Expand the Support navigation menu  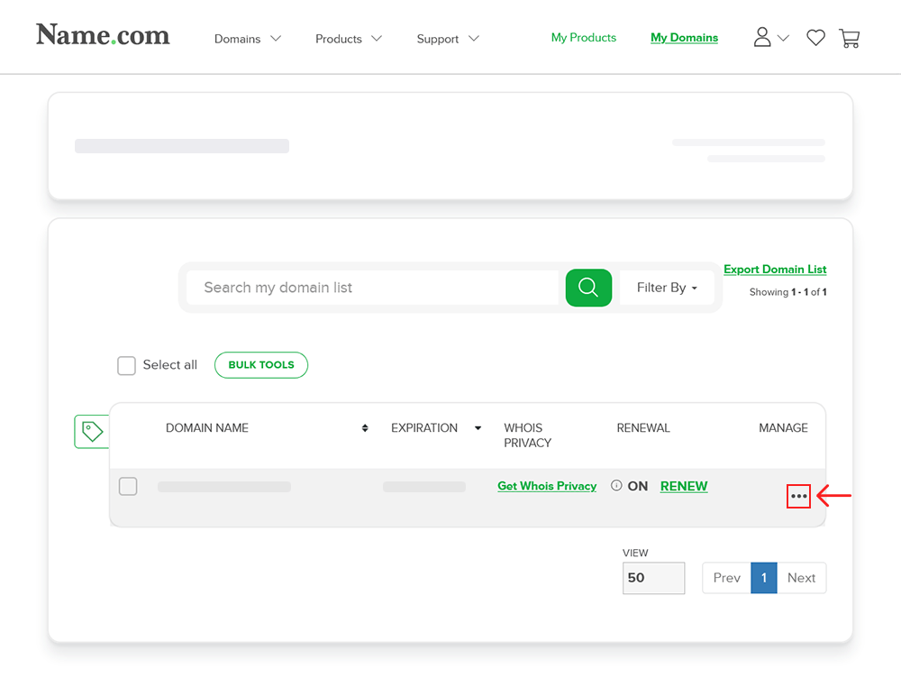pos(448,39)
